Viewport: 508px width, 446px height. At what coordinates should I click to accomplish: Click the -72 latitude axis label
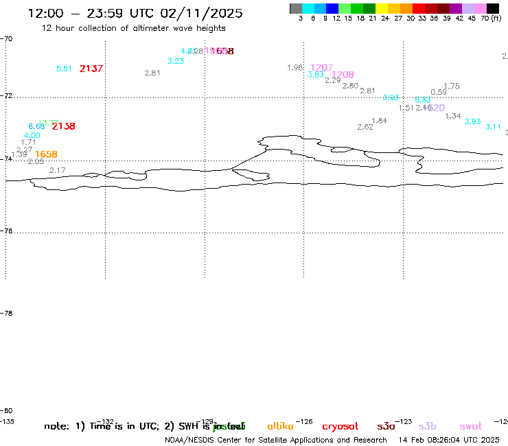(x=6, y=96)
